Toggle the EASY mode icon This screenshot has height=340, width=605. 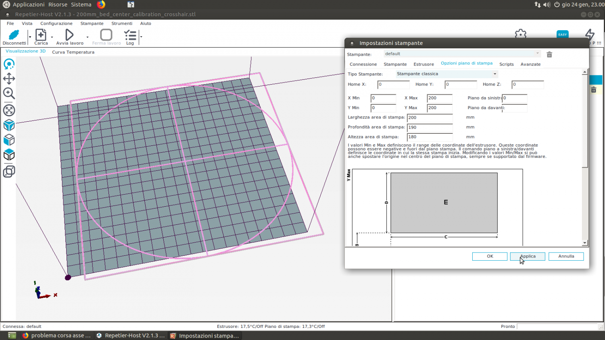[562, 34]
